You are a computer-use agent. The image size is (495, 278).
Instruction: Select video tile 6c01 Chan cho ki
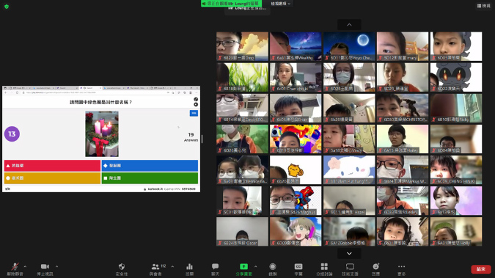point(296,77)
